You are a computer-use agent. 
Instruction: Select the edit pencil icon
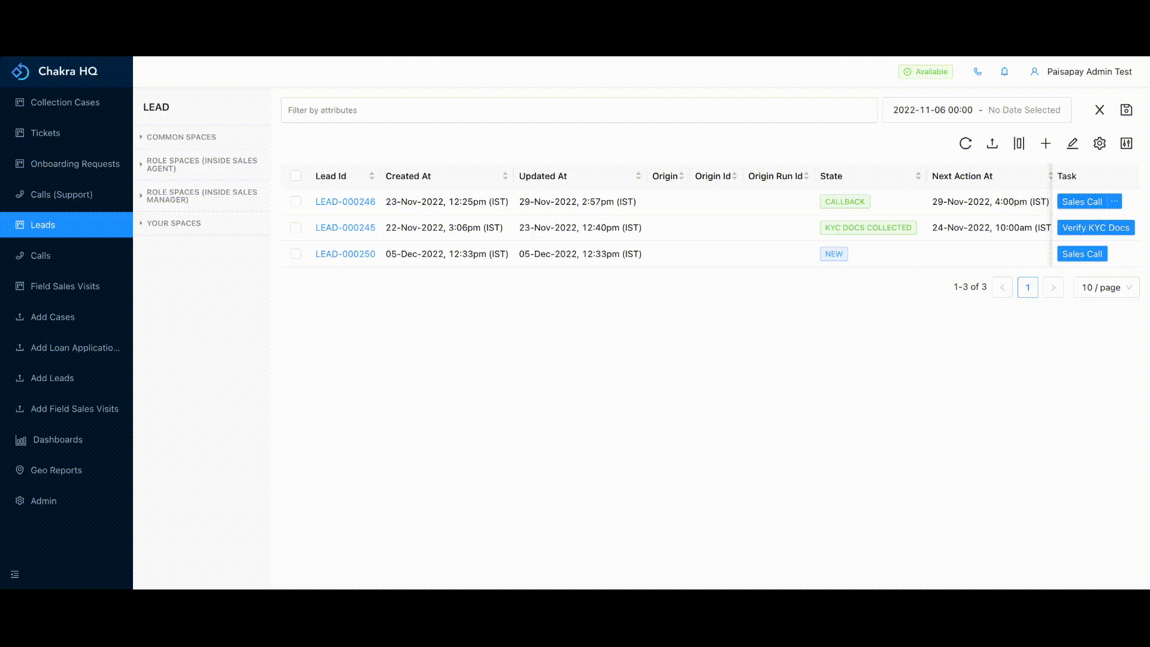point(1072,144)
